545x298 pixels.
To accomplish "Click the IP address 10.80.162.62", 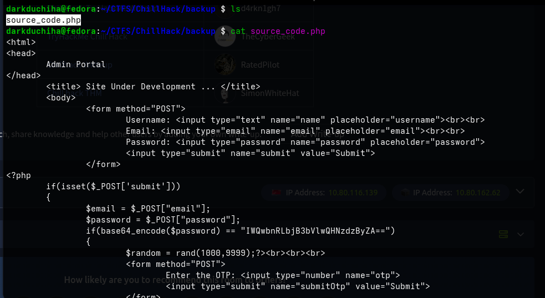I will [x=478, y=193].
